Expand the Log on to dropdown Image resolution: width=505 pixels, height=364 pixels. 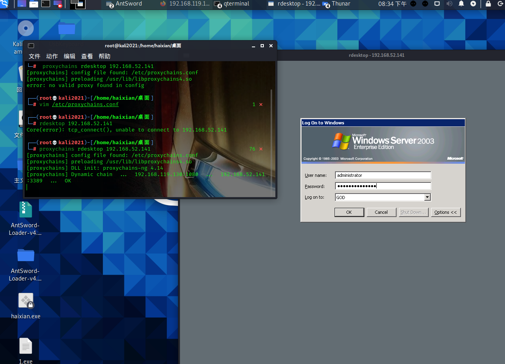[x=428, y=197]
